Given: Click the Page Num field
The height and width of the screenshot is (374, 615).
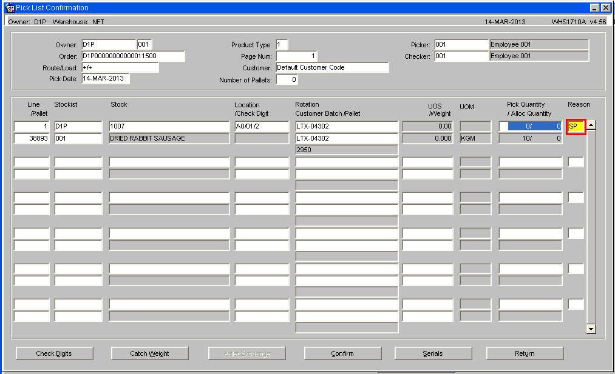Looking at the screenshot, I should point(296,56).
